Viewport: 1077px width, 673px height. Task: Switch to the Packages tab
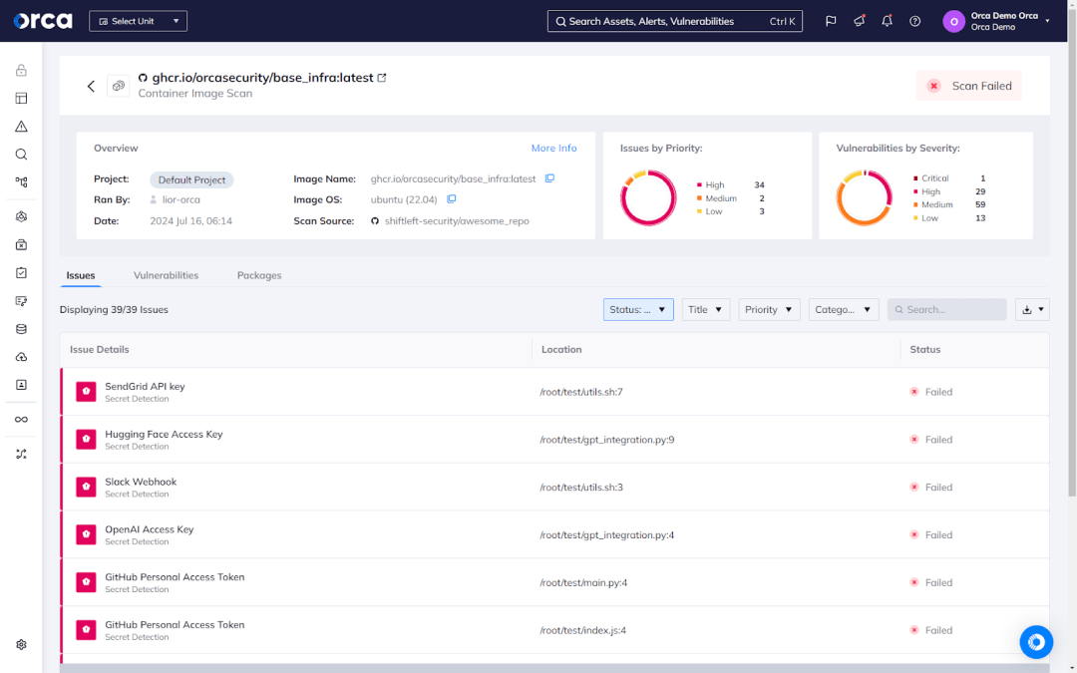[259, 275]
